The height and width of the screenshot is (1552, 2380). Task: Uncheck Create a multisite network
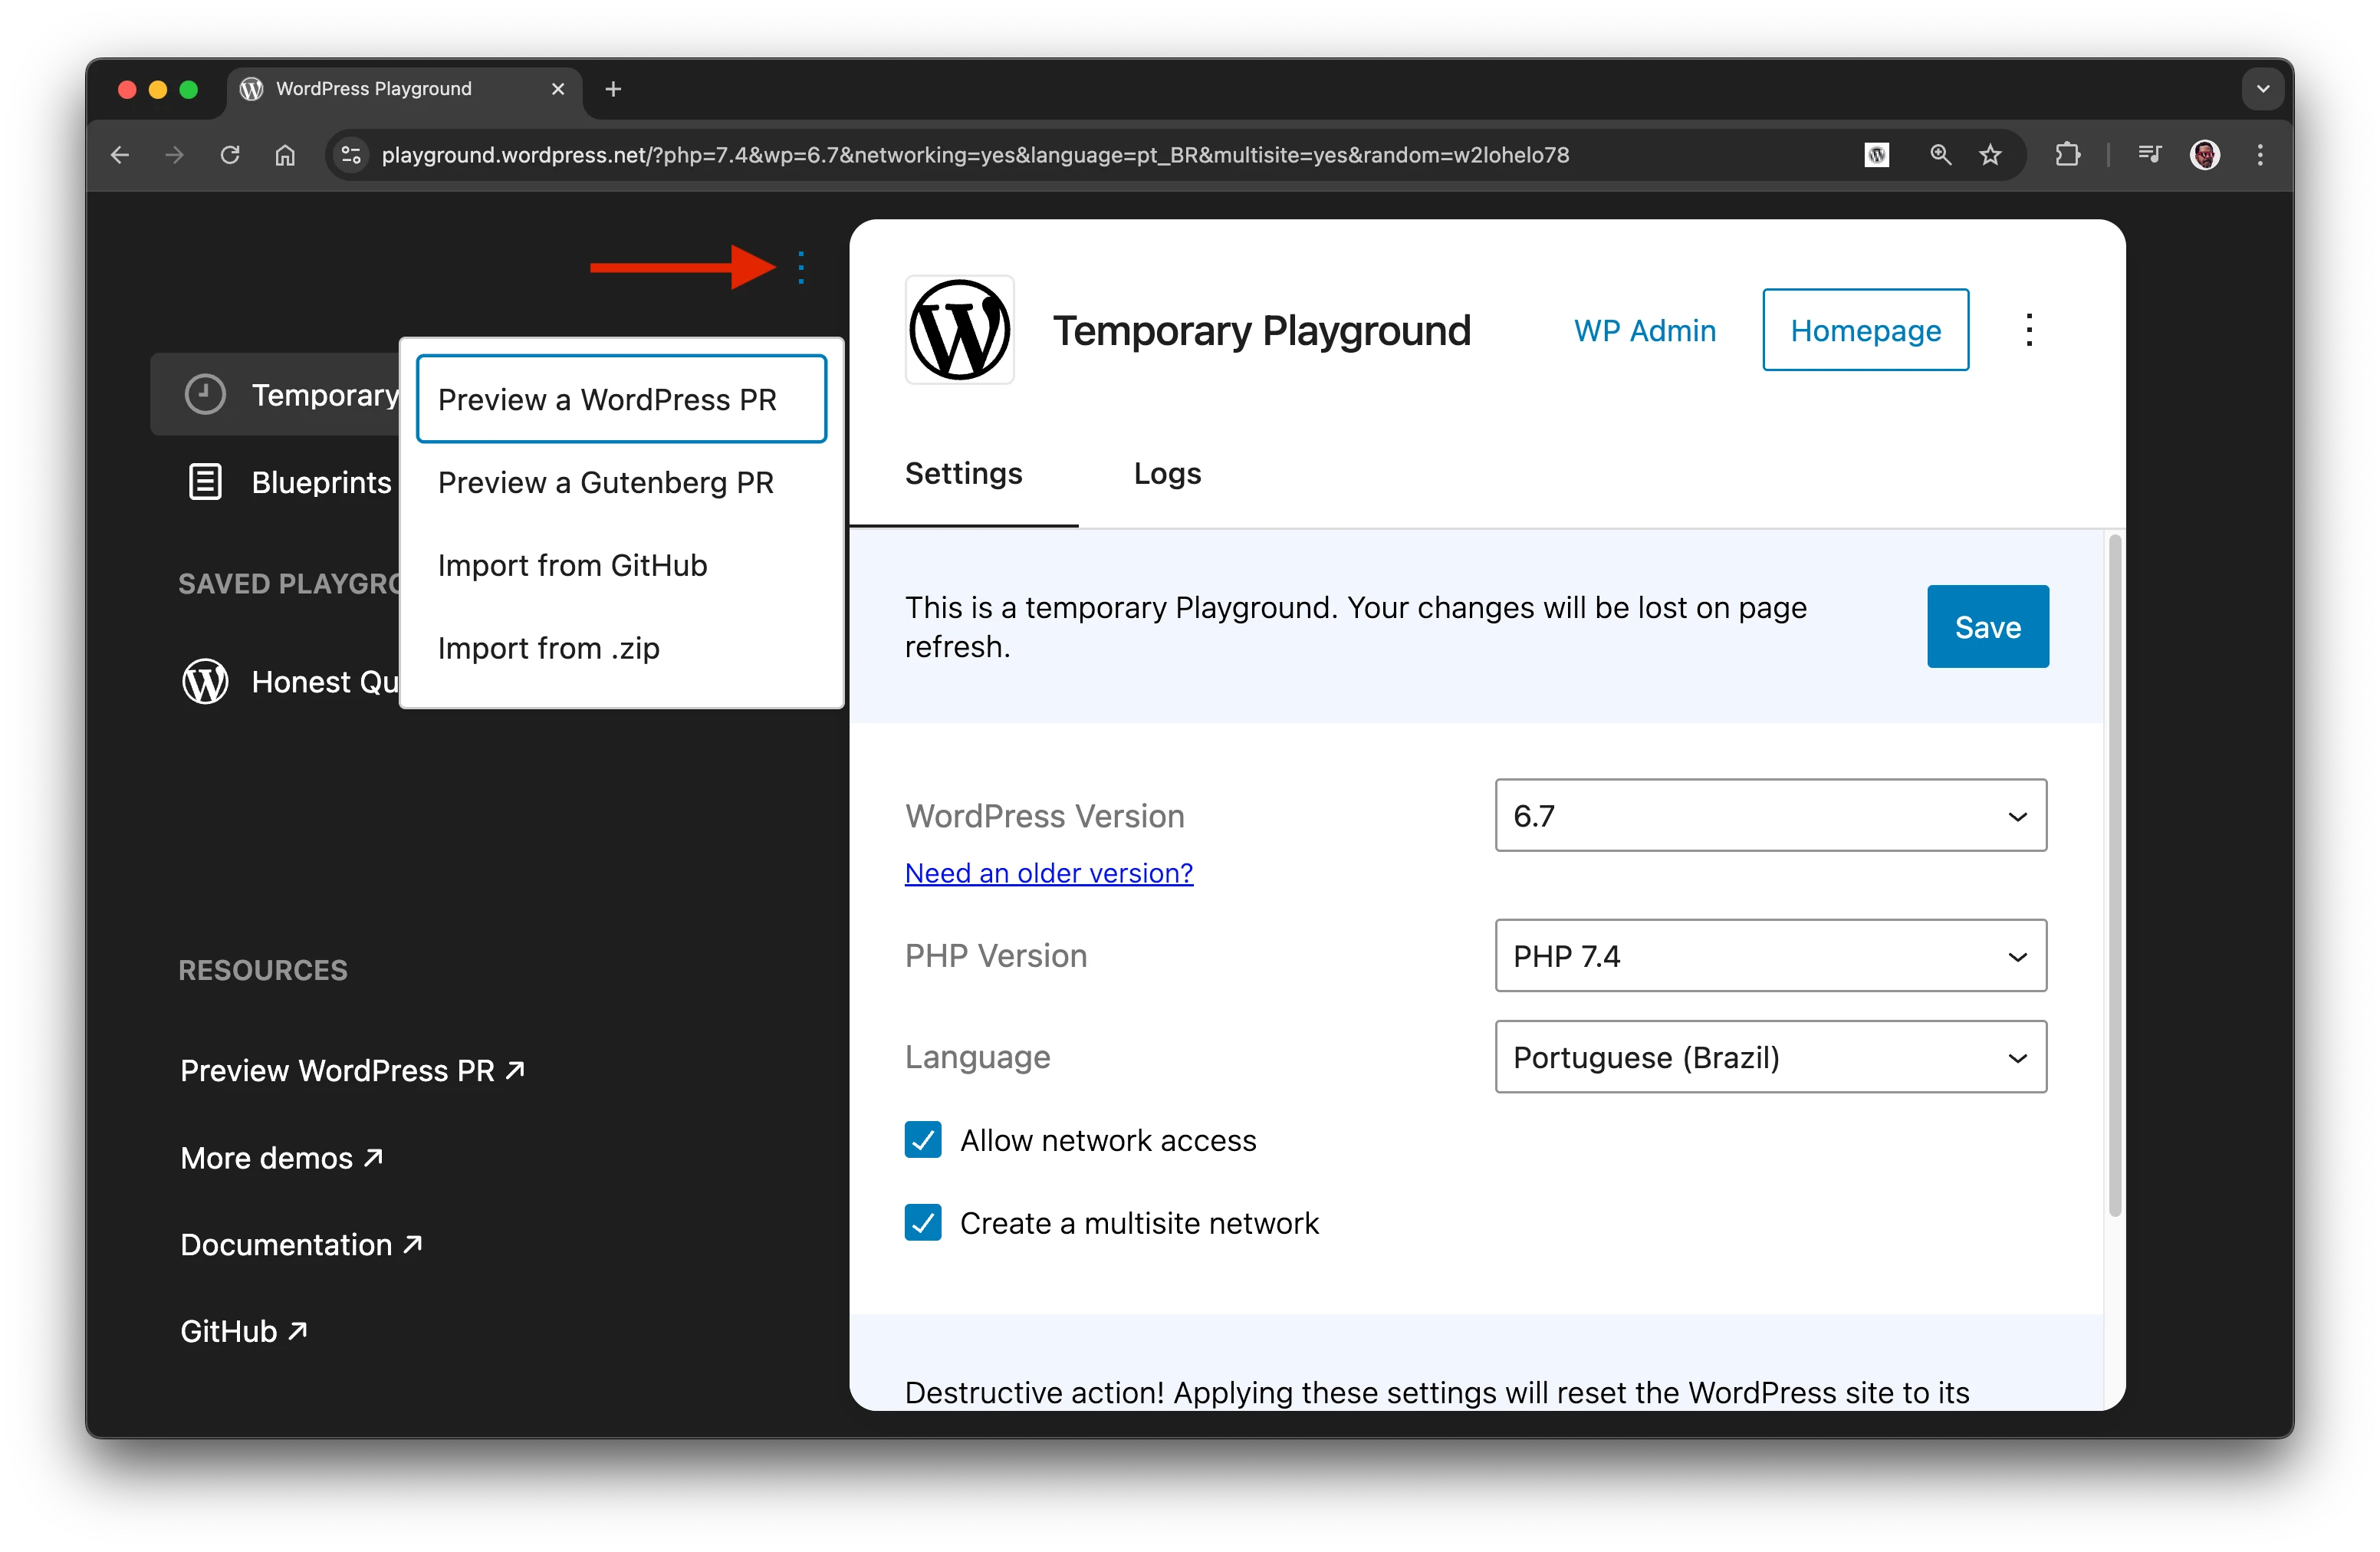coord(922,1222)
